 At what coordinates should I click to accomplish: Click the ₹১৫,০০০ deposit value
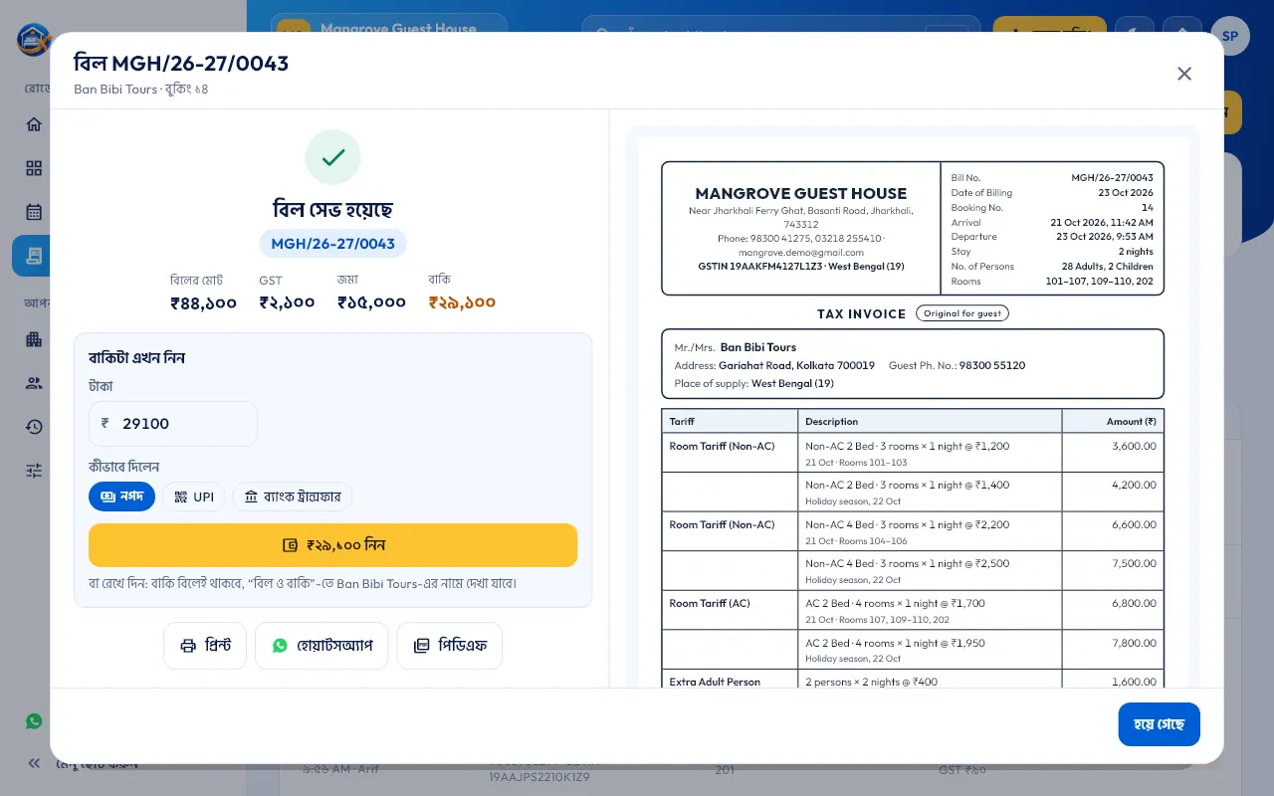[371, 302]
